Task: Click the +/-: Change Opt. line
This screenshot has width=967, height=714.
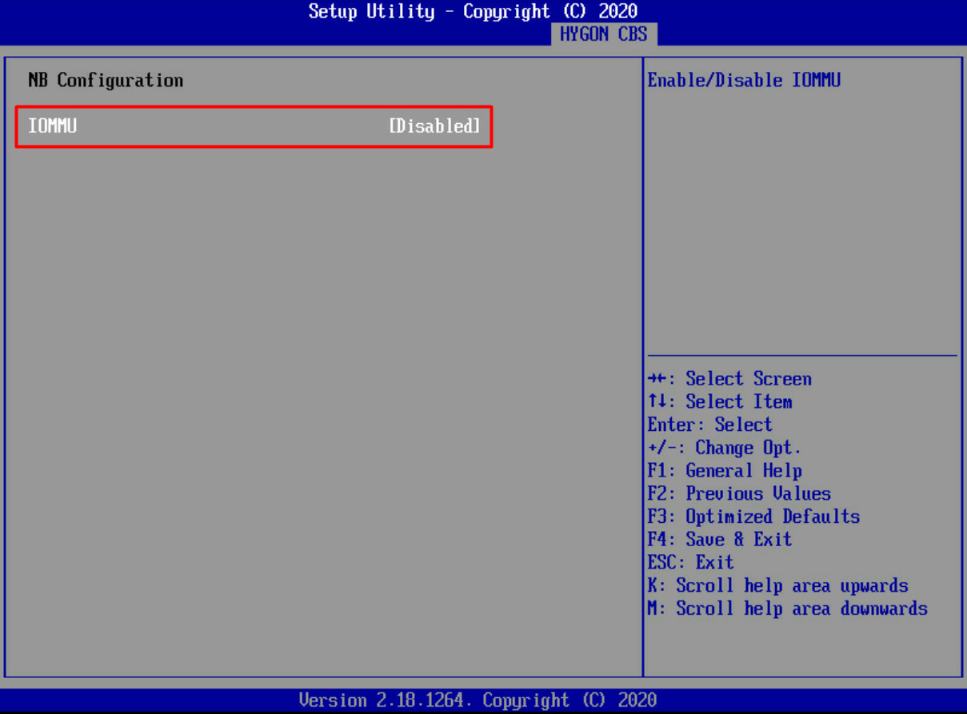Action: [x=725, y=448]
